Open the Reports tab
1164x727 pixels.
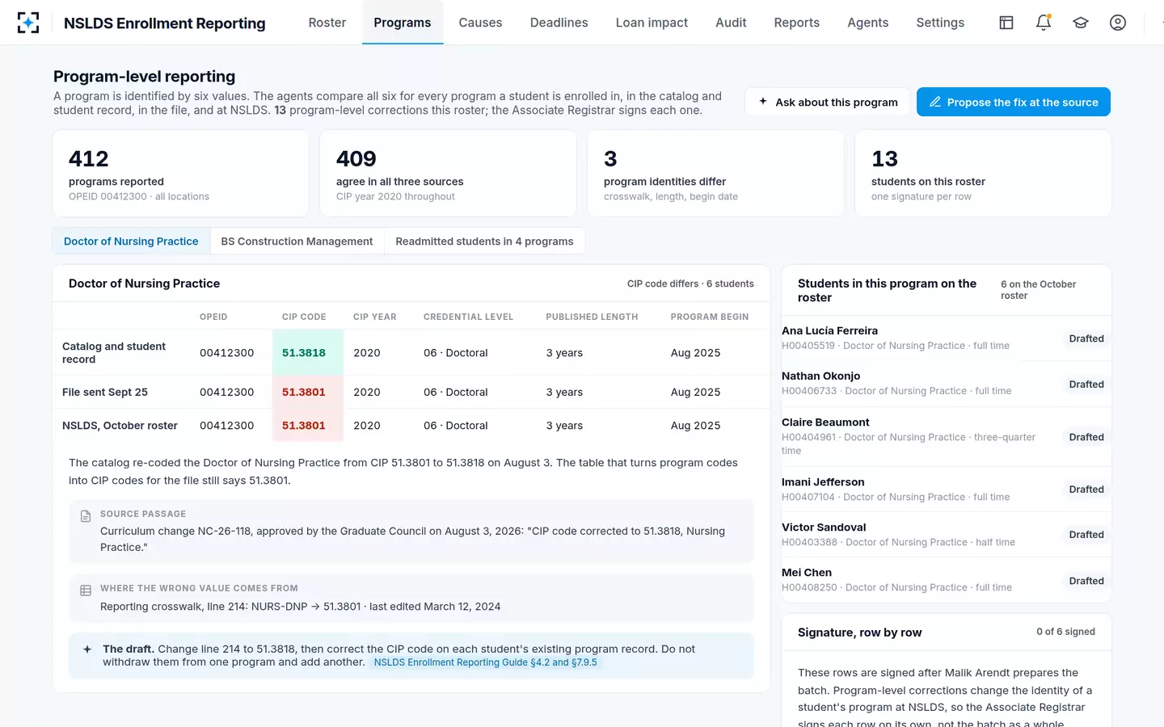[797, 23]
